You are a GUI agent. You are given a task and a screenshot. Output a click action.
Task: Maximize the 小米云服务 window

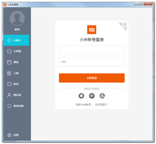tap(141, 4)
